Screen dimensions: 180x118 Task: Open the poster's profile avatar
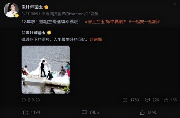pos(11,10)
